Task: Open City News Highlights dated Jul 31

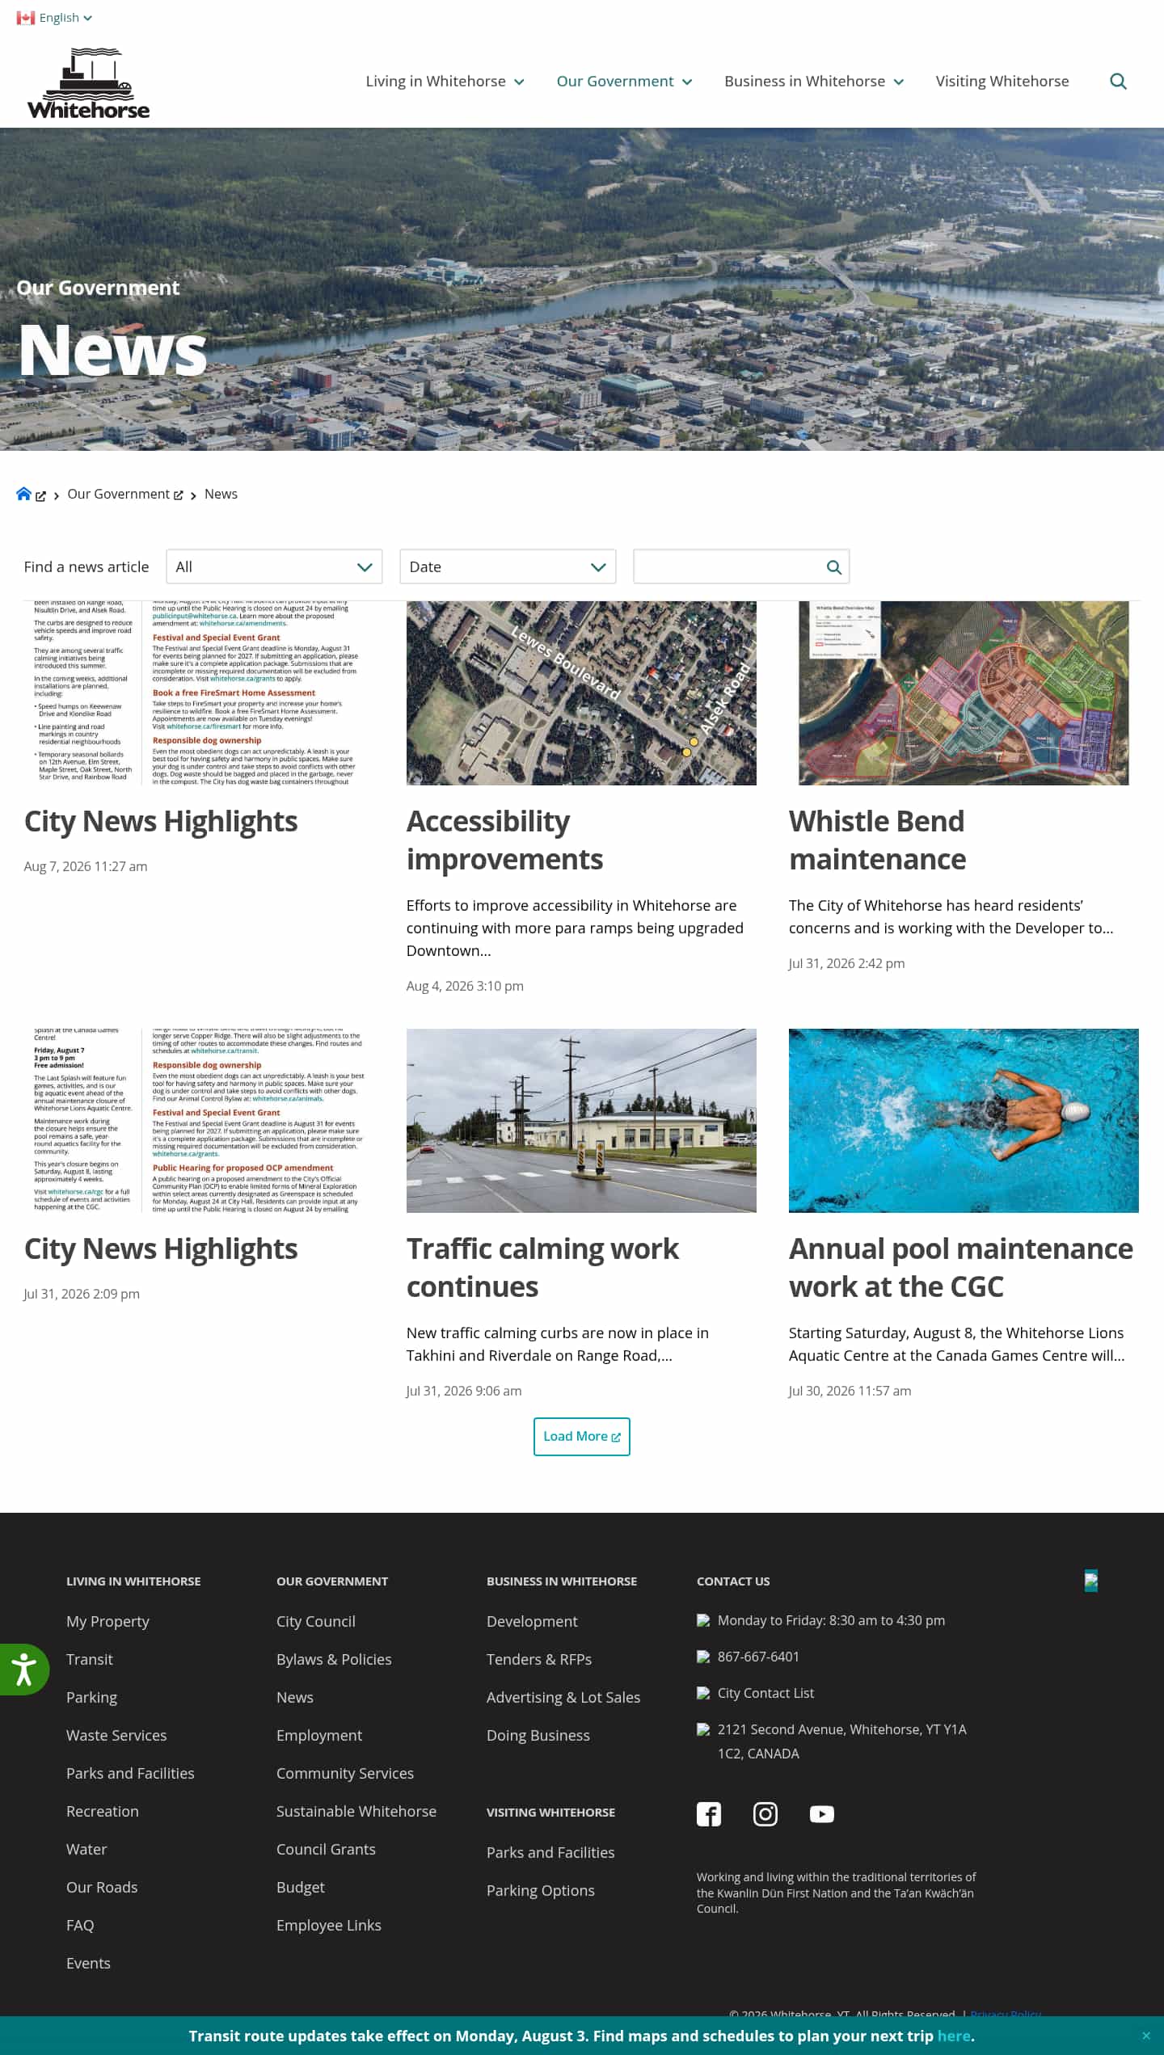Action: pyautogui.click(x=161, y=1249)
